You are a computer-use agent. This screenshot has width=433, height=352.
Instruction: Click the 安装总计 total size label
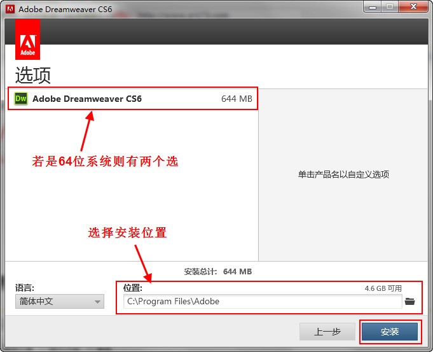202,272
